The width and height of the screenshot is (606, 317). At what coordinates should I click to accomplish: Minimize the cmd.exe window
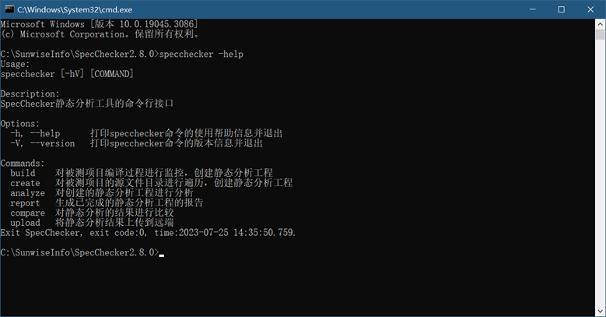(x=525, y=9)
